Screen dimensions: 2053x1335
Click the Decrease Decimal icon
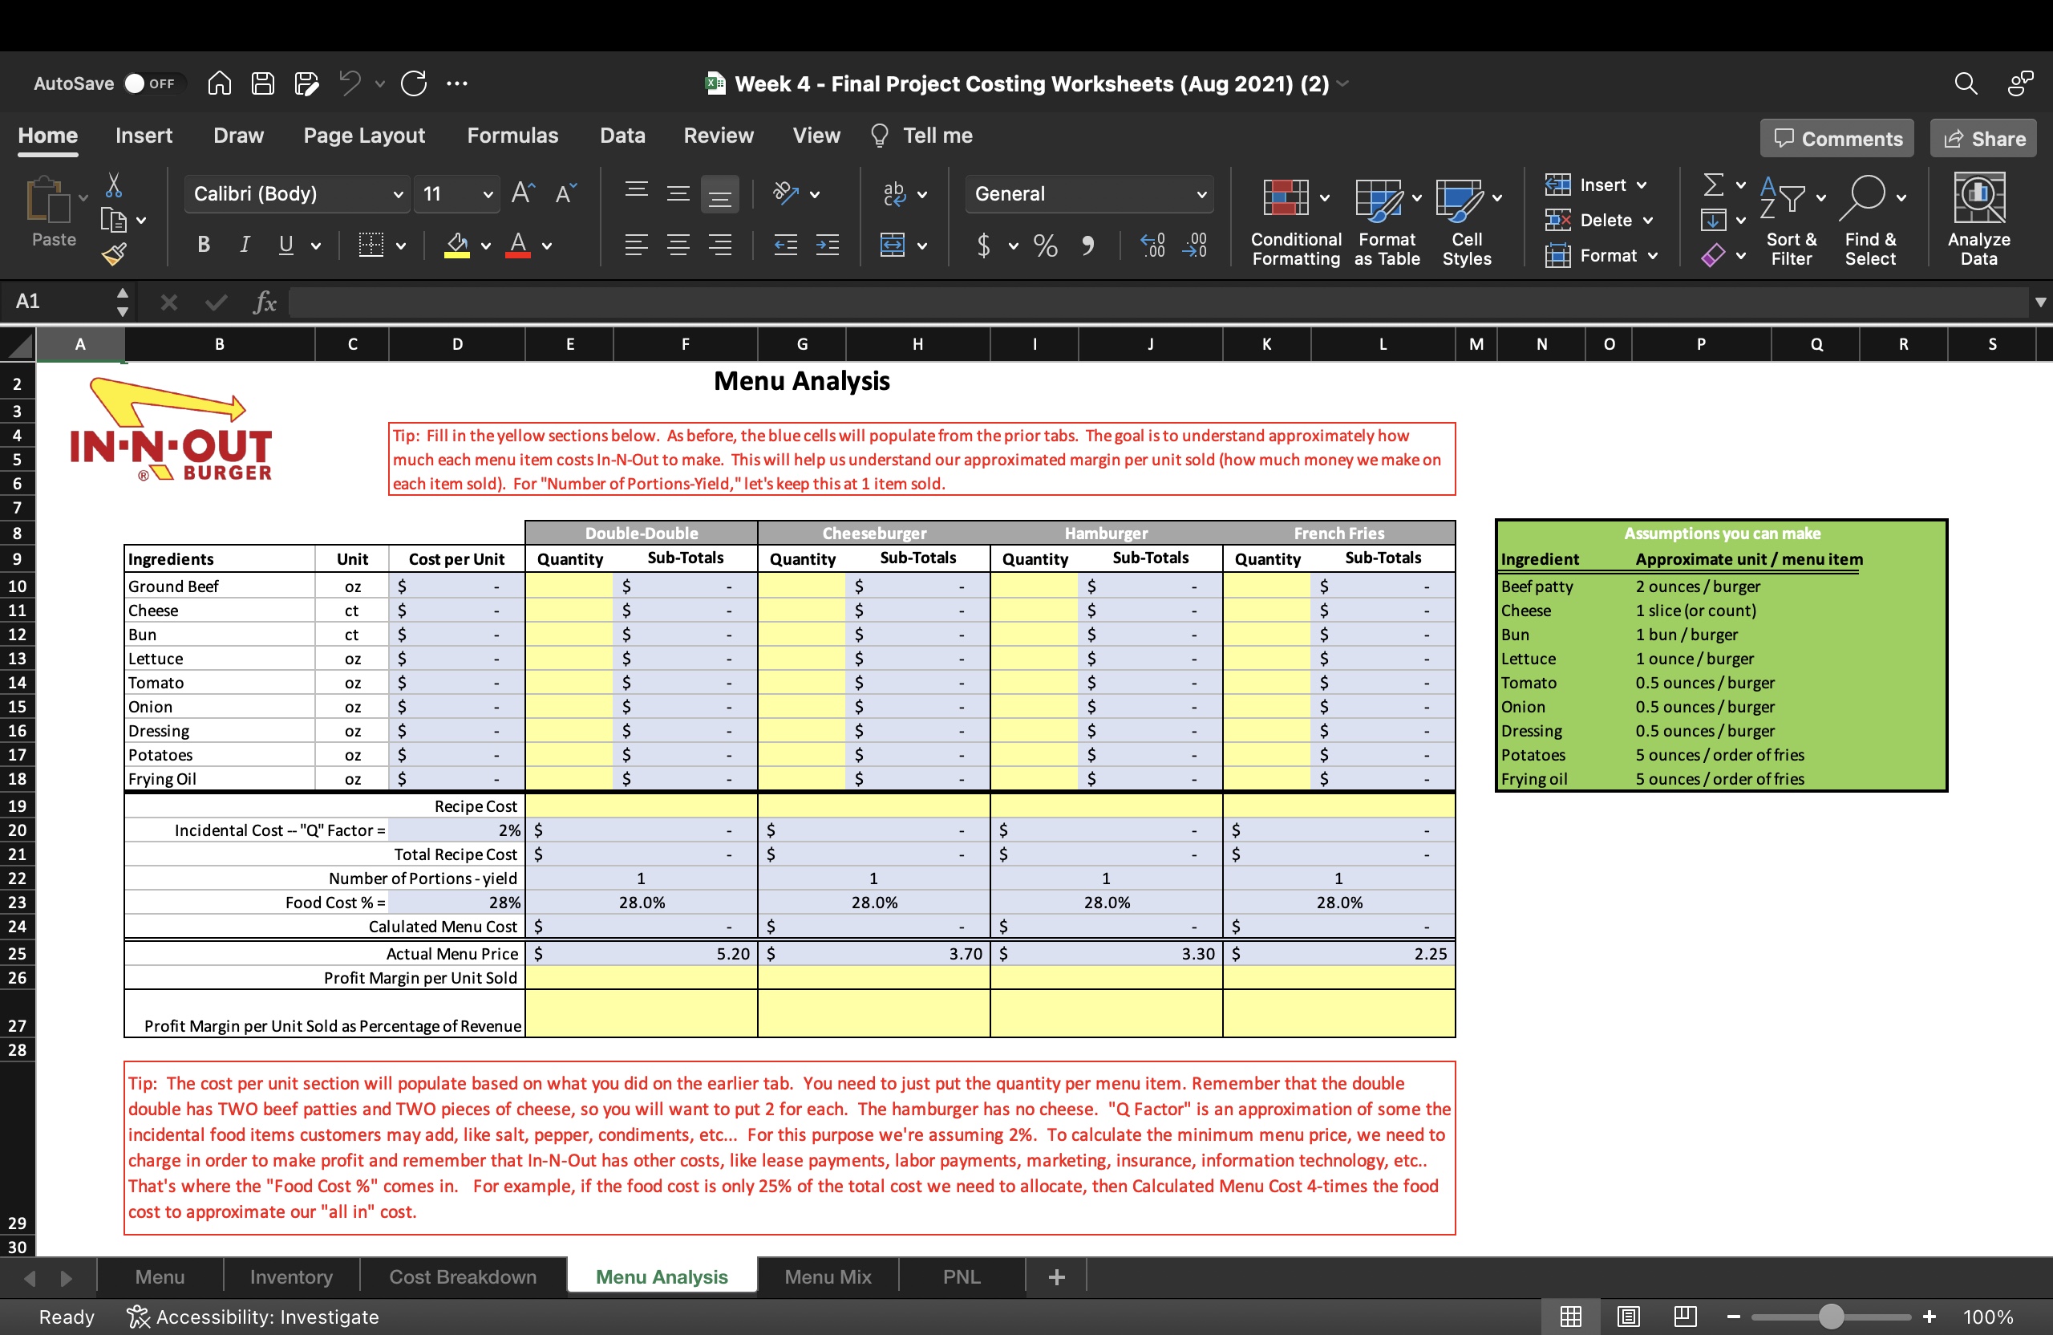(x=1195, y=246)
